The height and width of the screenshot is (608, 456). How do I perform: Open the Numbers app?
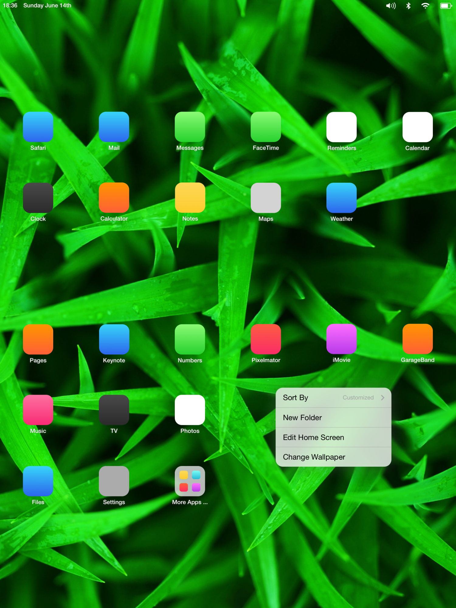(190, 339)
